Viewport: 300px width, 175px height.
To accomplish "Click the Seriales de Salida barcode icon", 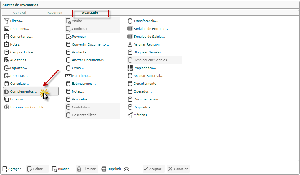I will coord(130,37).
